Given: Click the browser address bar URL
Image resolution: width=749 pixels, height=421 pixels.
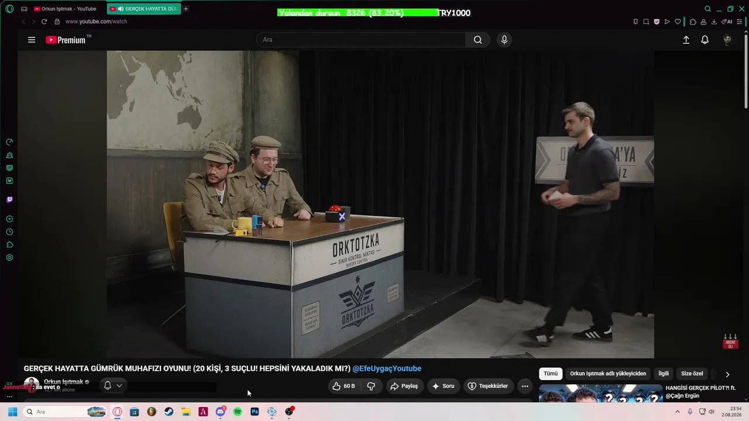Looking at the screenshot, I should pos(96,22).
